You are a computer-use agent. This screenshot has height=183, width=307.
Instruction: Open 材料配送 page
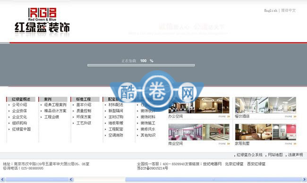click(116, 105)
